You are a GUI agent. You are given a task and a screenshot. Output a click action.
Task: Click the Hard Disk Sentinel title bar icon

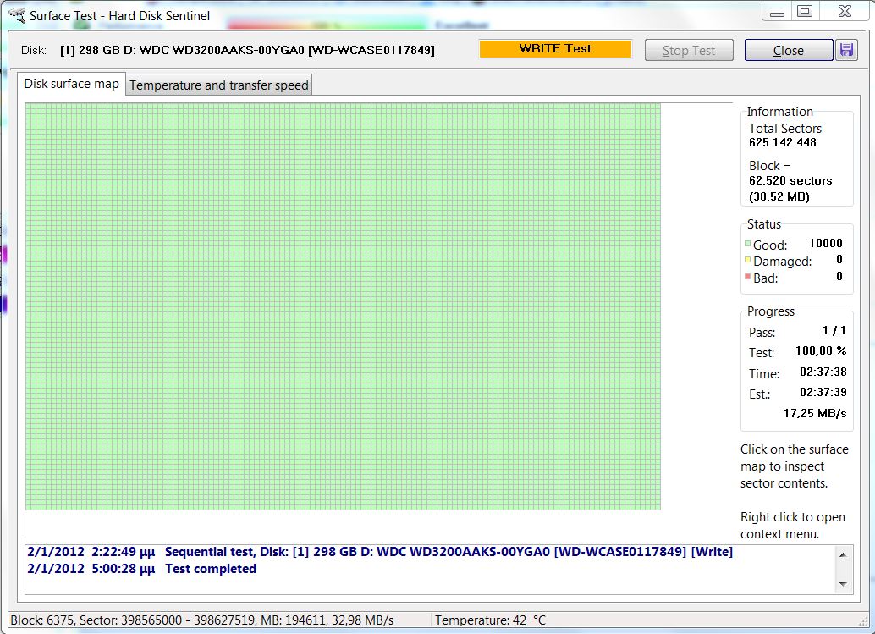coord(17,15)
